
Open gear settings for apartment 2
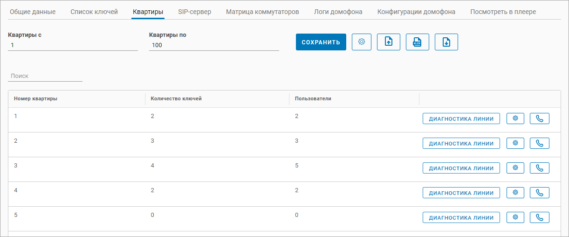pyautogui.click(x=515, y=143)
